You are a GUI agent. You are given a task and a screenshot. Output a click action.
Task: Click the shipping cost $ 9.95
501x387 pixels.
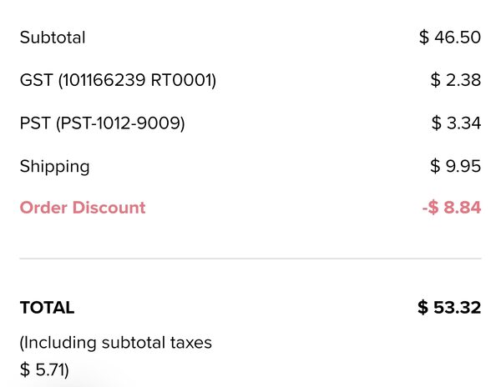point(455,166)
